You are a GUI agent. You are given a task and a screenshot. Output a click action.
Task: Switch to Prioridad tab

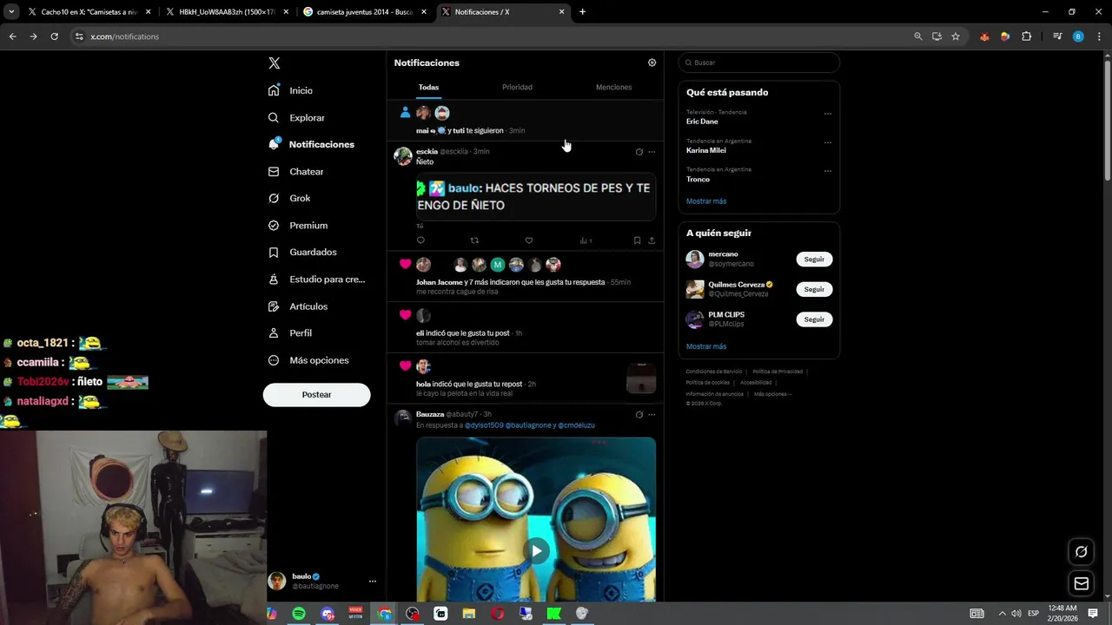(x=517, y=87)
